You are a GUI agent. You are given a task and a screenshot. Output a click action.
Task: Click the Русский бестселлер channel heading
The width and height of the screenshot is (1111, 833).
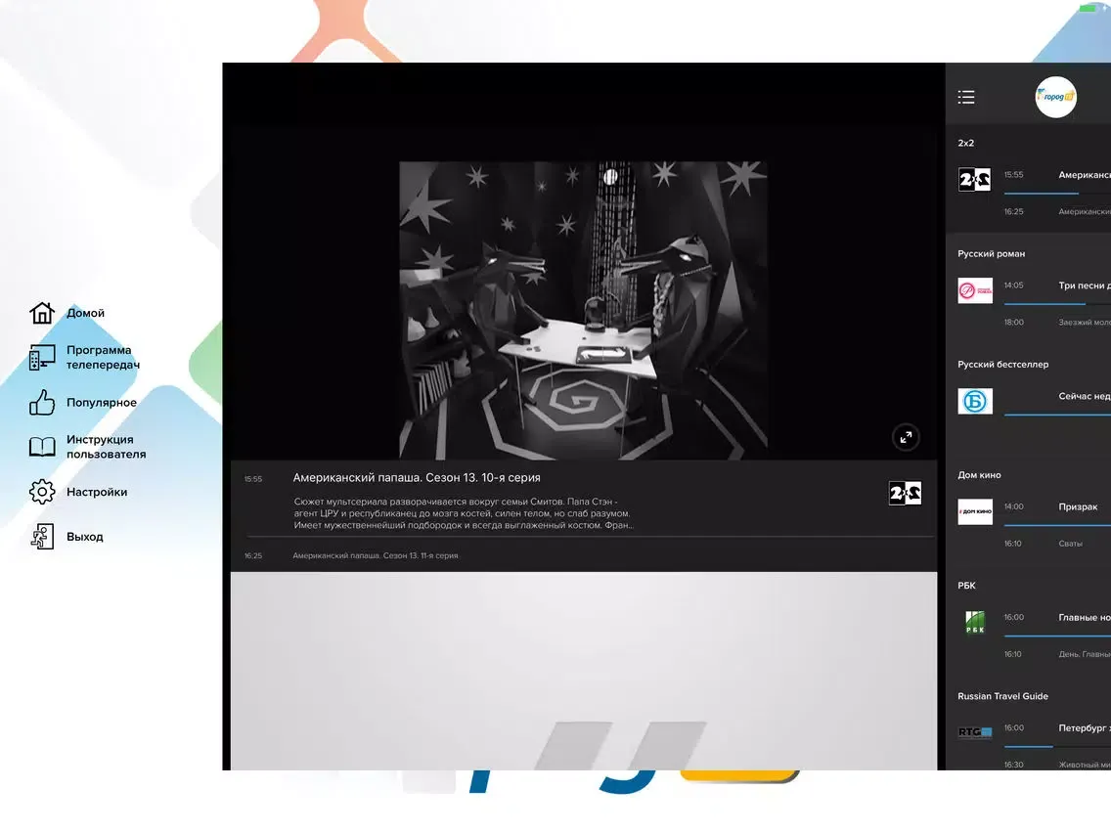tap(1002, 364)
